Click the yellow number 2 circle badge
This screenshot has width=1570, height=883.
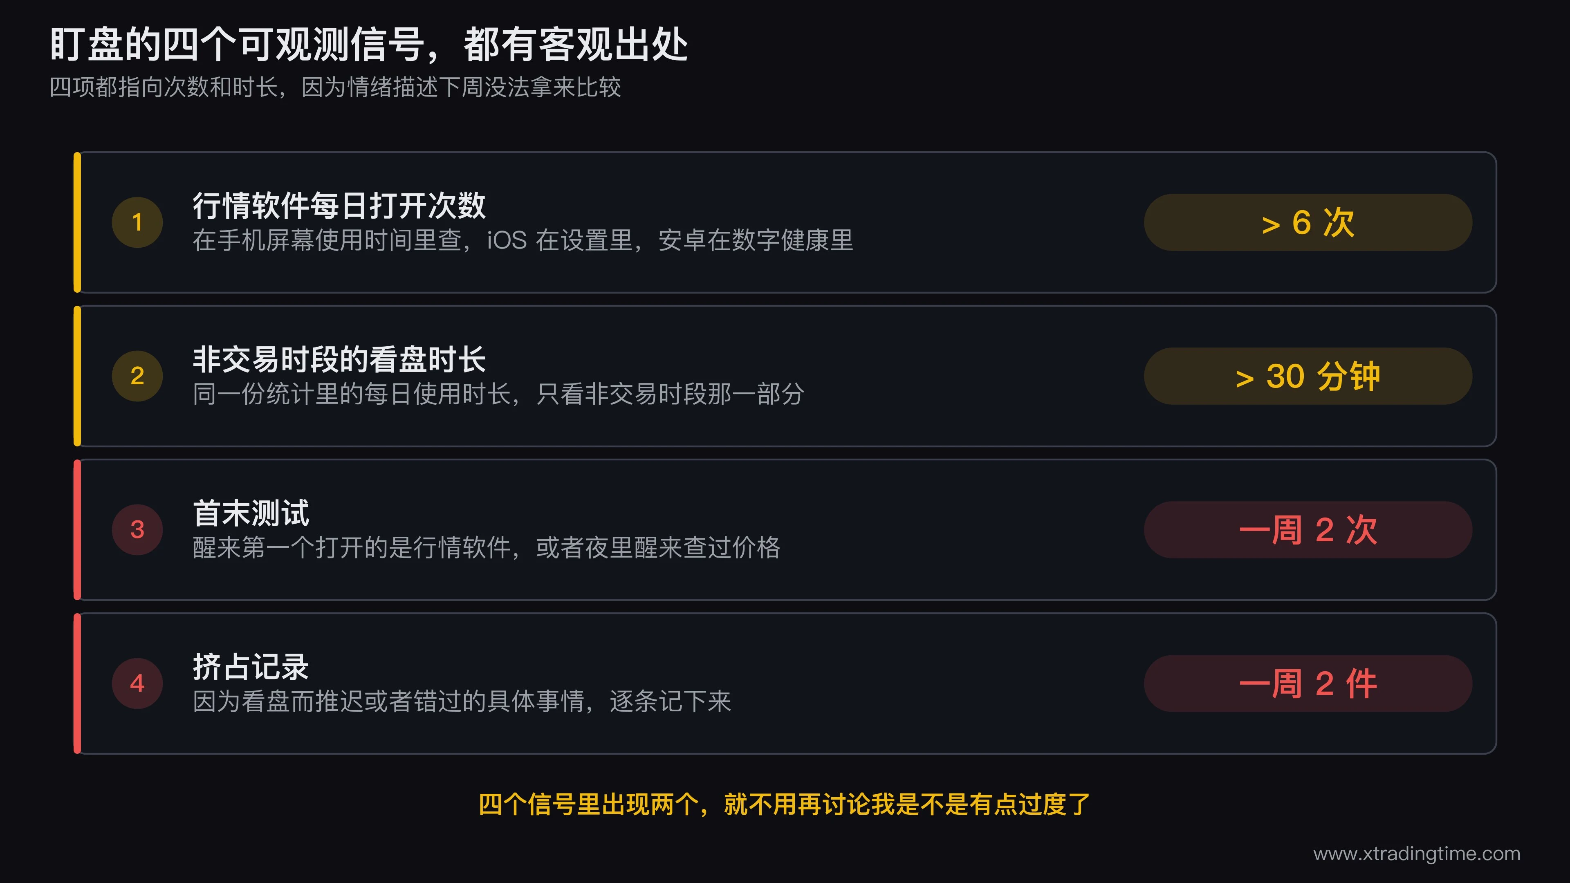tap(137, 376)
